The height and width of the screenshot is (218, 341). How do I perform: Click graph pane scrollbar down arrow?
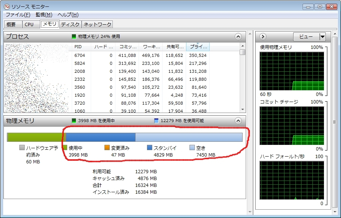tap(335, 212)
